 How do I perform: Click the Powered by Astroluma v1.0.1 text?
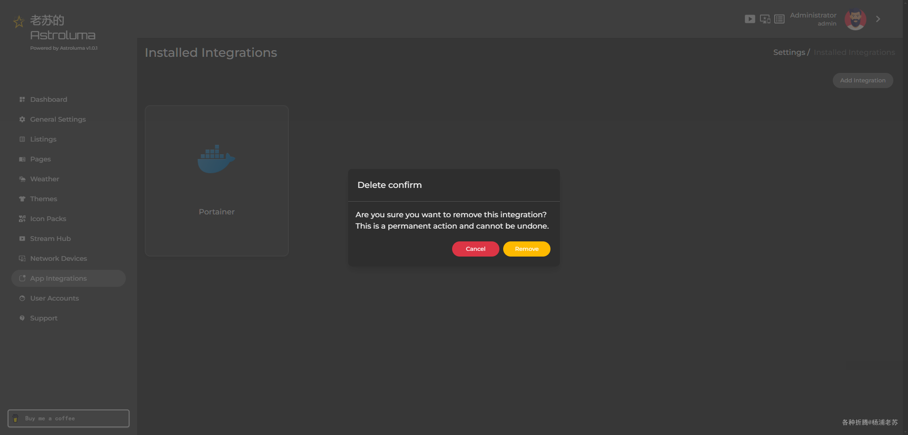64,48
